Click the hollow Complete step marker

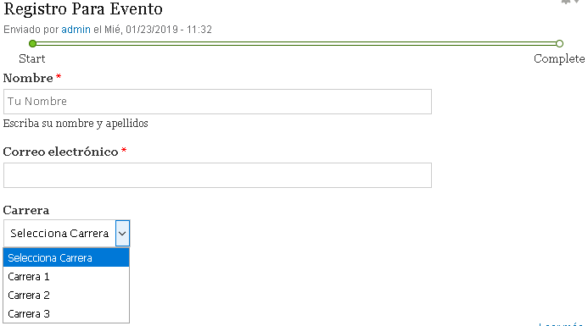click(x=559, y=44)
